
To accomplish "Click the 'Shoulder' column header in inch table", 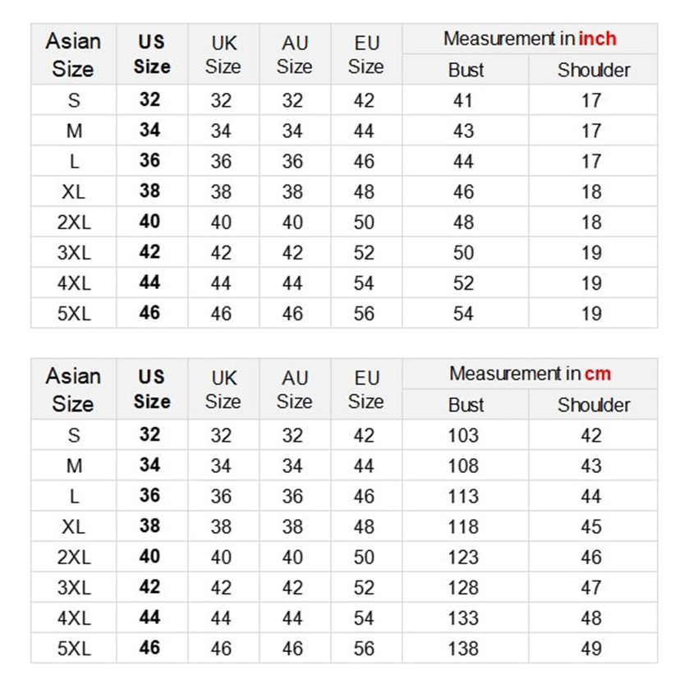I will (x=593, y=70).
